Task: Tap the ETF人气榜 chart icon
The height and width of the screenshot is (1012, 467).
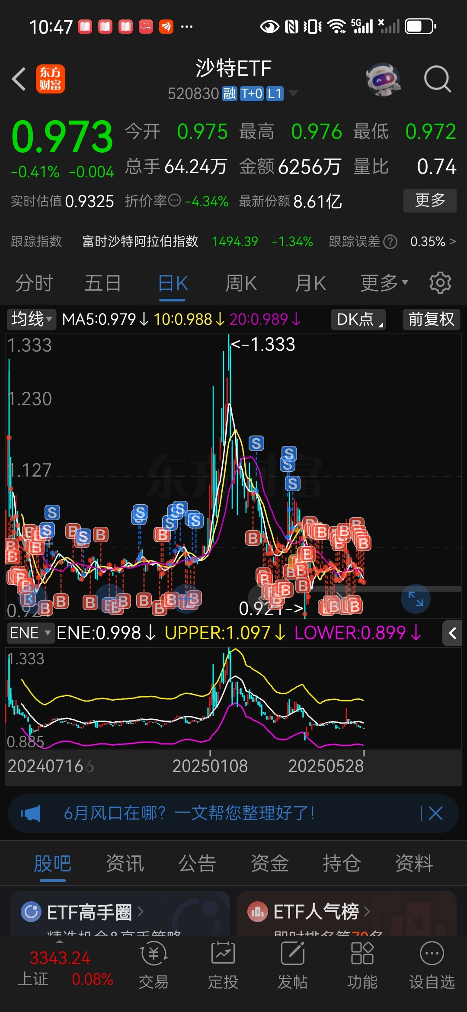Action: pyautogui.click(x=258, y=912)
